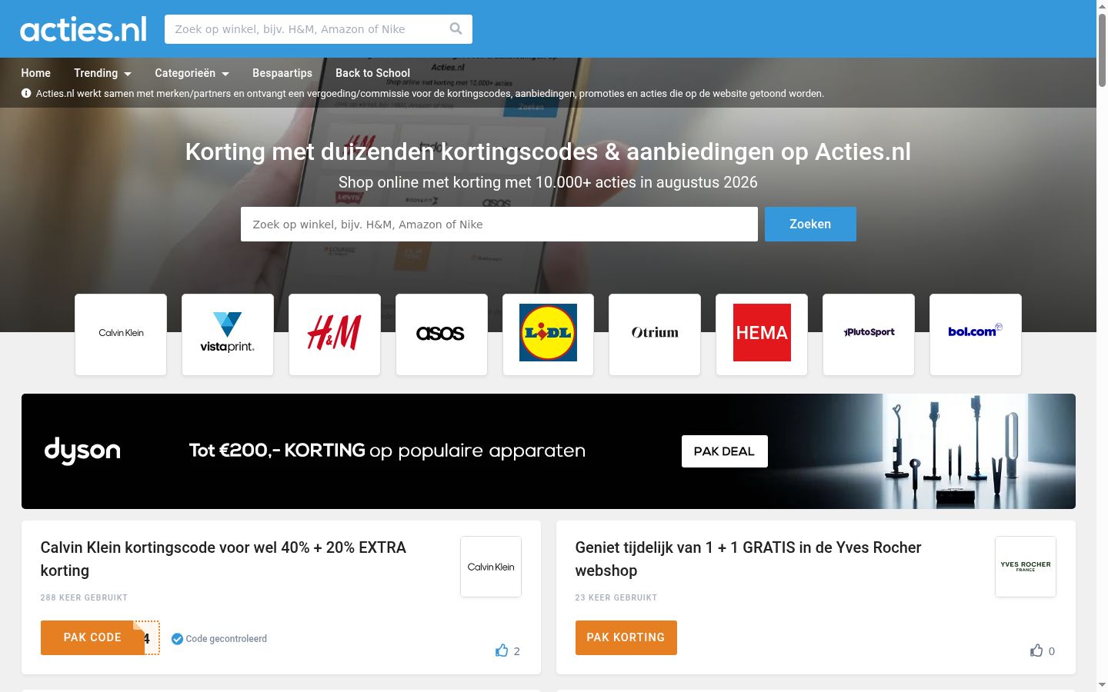Viewport: 1108px width, 692px height.
Task: Click the Calvin Klein logo in the deal card
Action: tap(491, 567)
